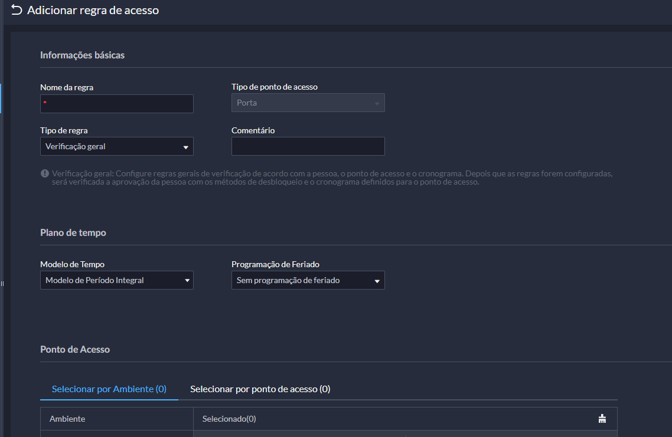The height and width of the screenshot is (437, 672).
Task: Click the clear-selection broom icon in Selecionado header
Action: point(602,419)
